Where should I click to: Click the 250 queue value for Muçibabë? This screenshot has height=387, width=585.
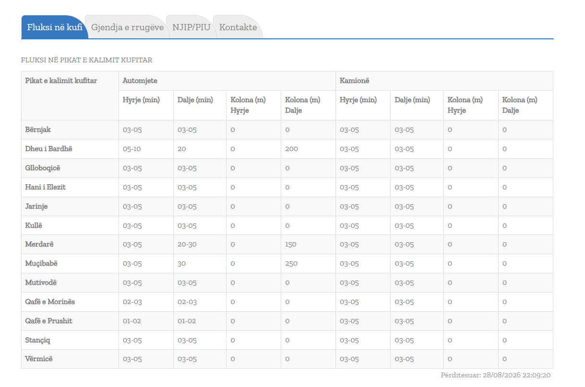tap(291, 264)
